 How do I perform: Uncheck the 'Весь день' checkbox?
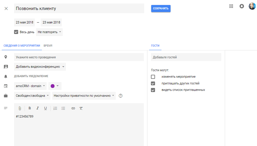(x=16, y=32)
